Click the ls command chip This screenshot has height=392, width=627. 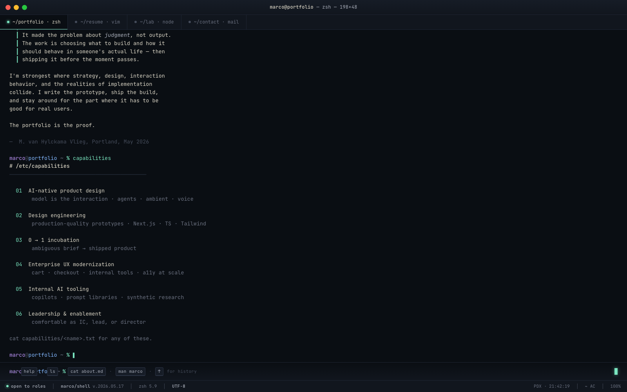click(x=53, y=372)
